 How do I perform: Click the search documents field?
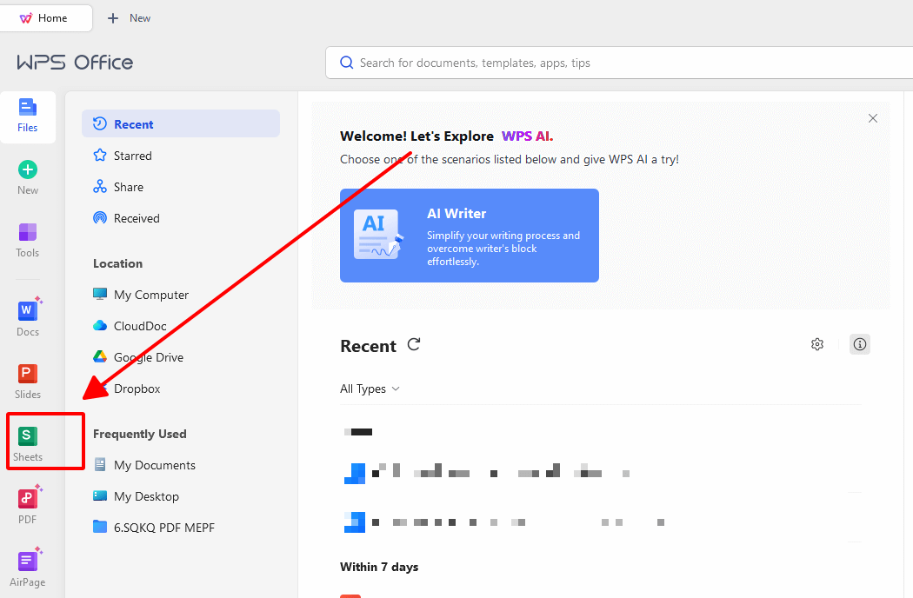tap(619, 63)
